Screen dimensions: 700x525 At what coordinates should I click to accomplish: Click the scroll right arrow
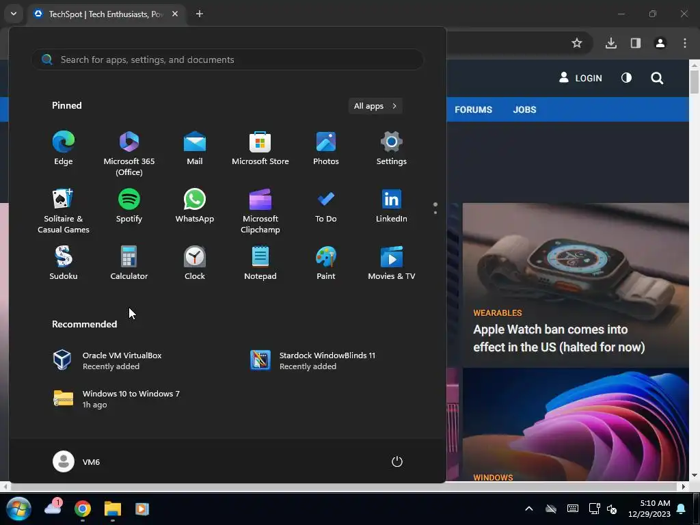pyautogui.click(x=683, y=486)
